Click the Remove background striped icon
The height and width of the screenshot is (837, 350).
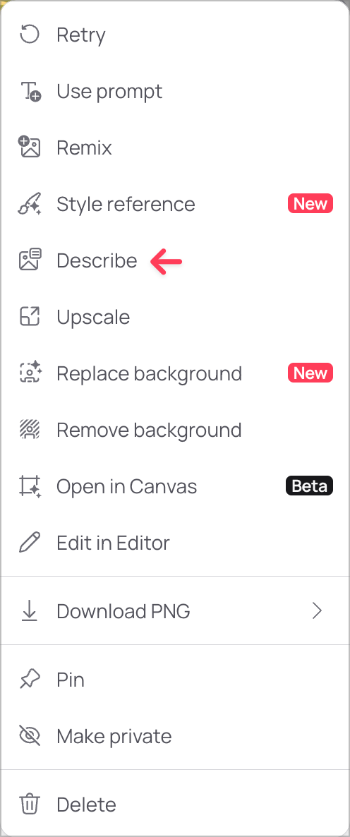pos(30,430)
